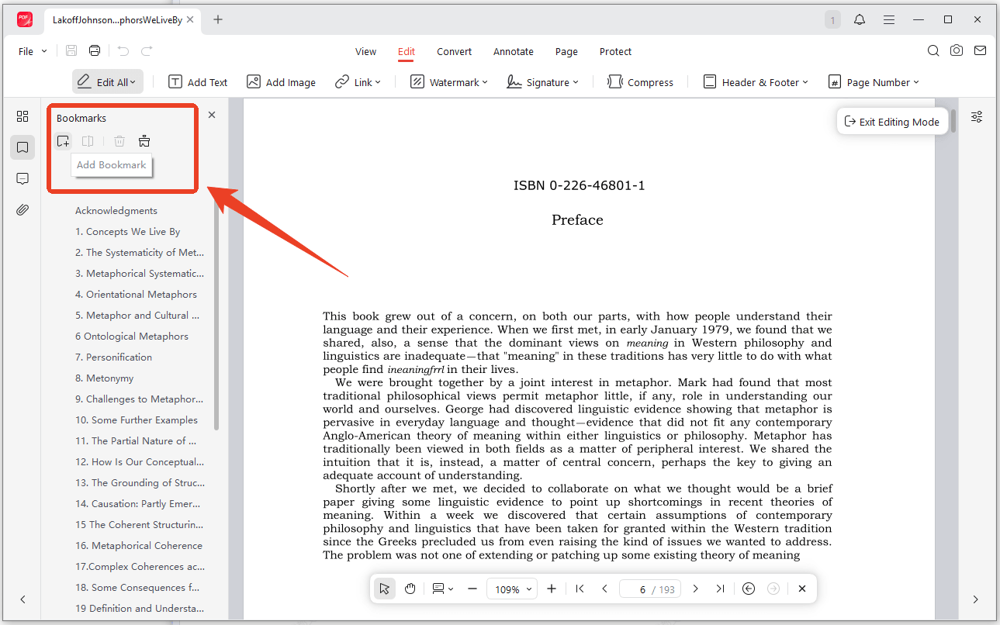Viewport: 1000px width, 625px height.
Task: Click the document vertical scrollbar thumb
Action: click(953, 121)
